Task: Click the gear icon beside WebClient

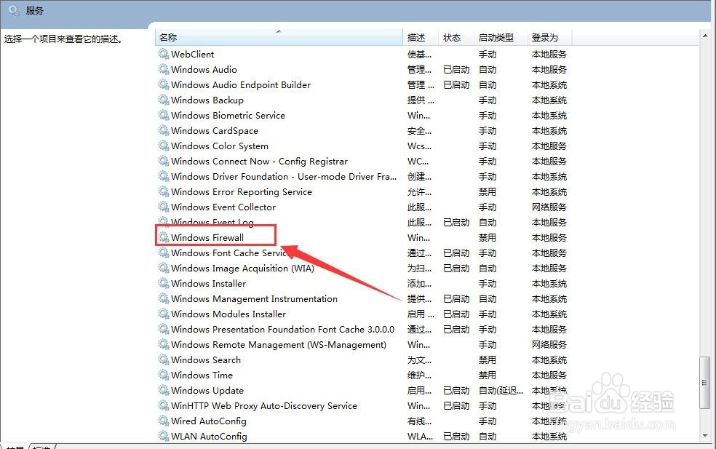Action: [164, 54]
